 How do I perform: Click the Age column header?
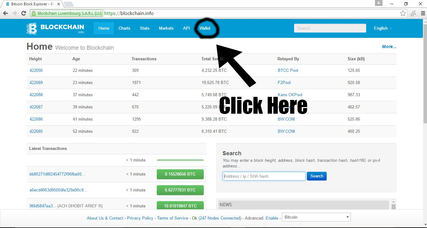[x=76, y=59]
